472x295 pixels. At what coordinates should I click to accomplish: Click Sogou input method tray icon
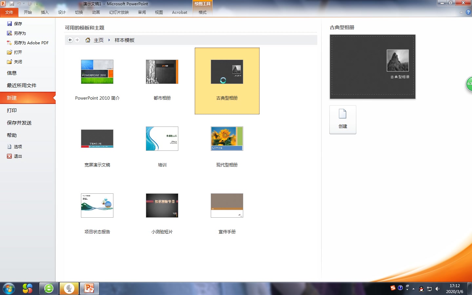393,288
